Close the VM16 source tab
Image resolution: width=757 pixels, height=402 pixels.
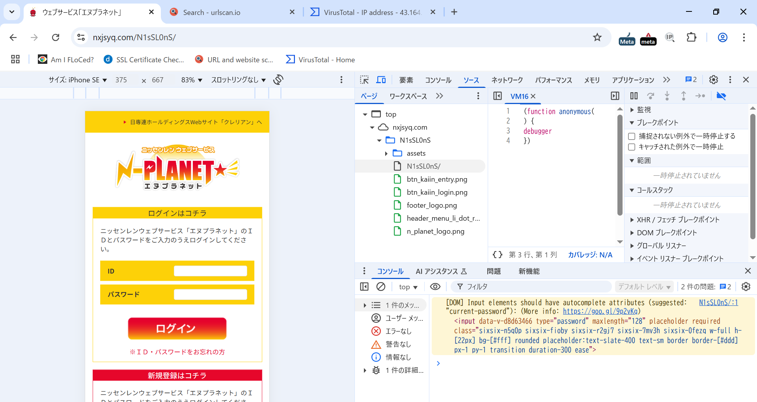533,96
